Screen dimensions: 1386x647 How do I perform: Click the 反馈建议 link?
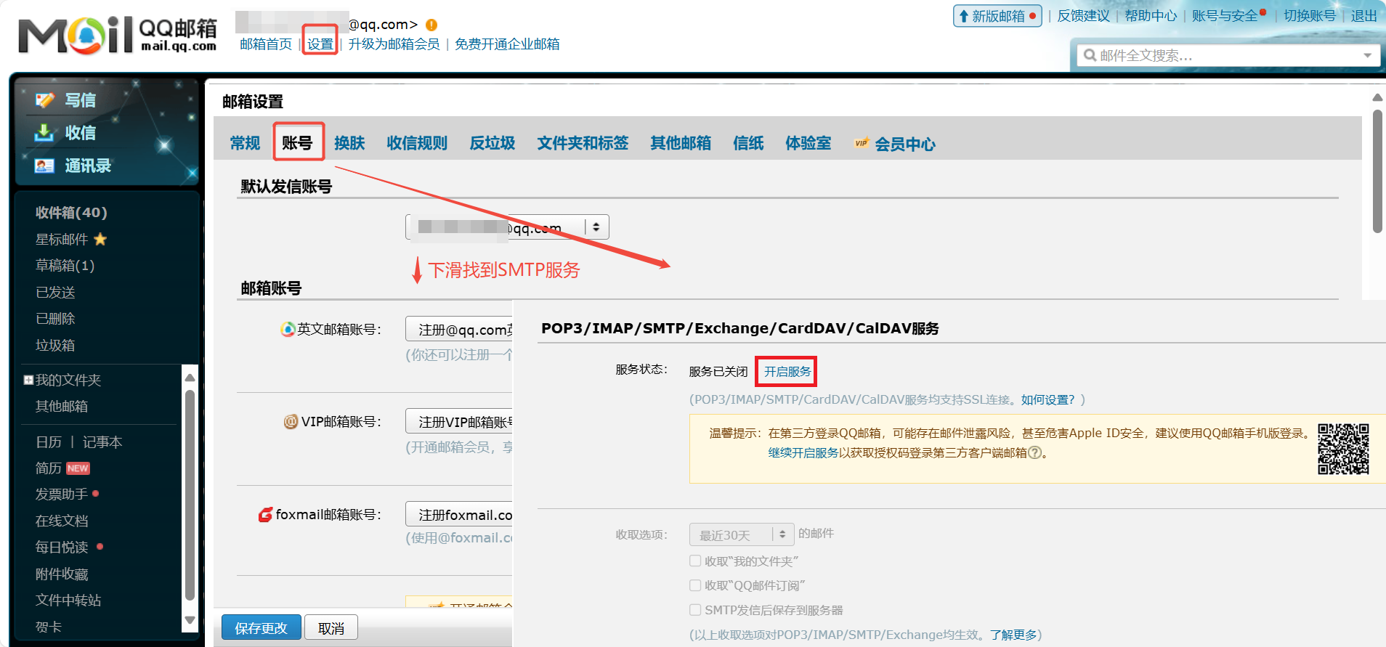click(1083, 16)
